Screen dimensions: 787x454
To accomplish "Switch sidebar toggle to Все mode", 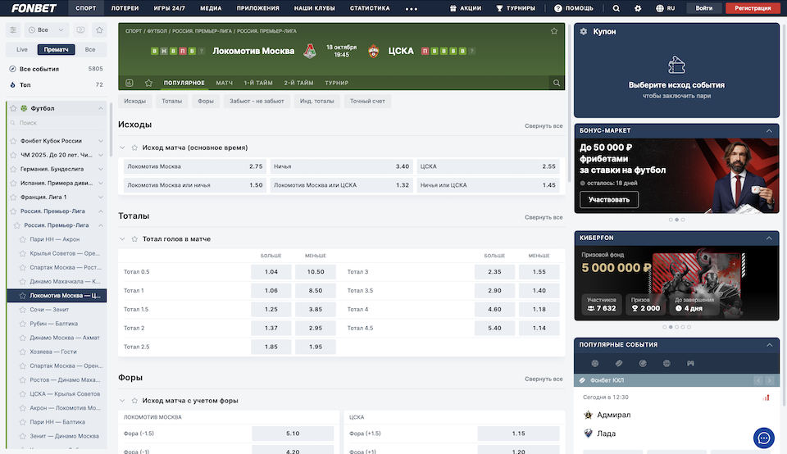I will 90,50.
